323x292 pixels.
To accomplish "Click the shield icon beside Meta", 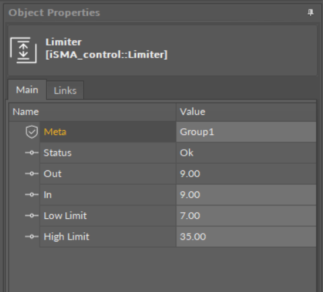I will pos(32,132).
